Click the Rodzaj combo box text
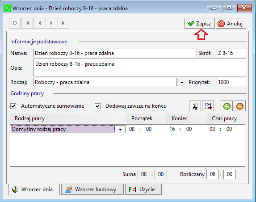 coord(105,82)
